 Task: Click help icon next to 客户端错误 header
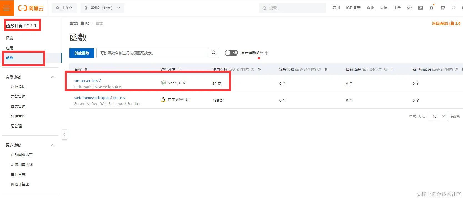click(x=456, y=69)
